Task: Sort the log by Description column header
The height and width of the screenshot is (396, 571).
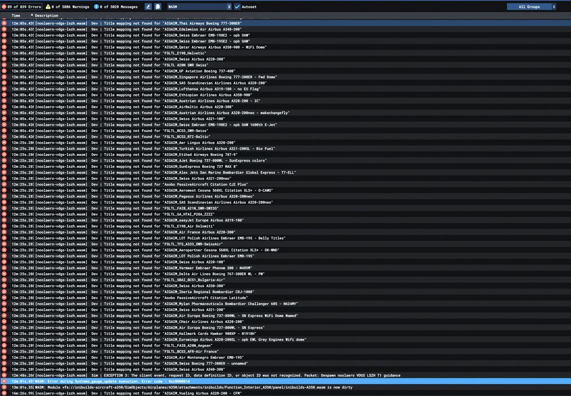Action: (46, 15)
